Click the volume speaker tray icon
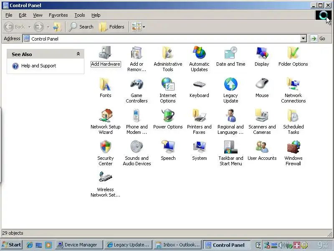Image resolution: width=334 pixels, height=251 pixels. 281,245
